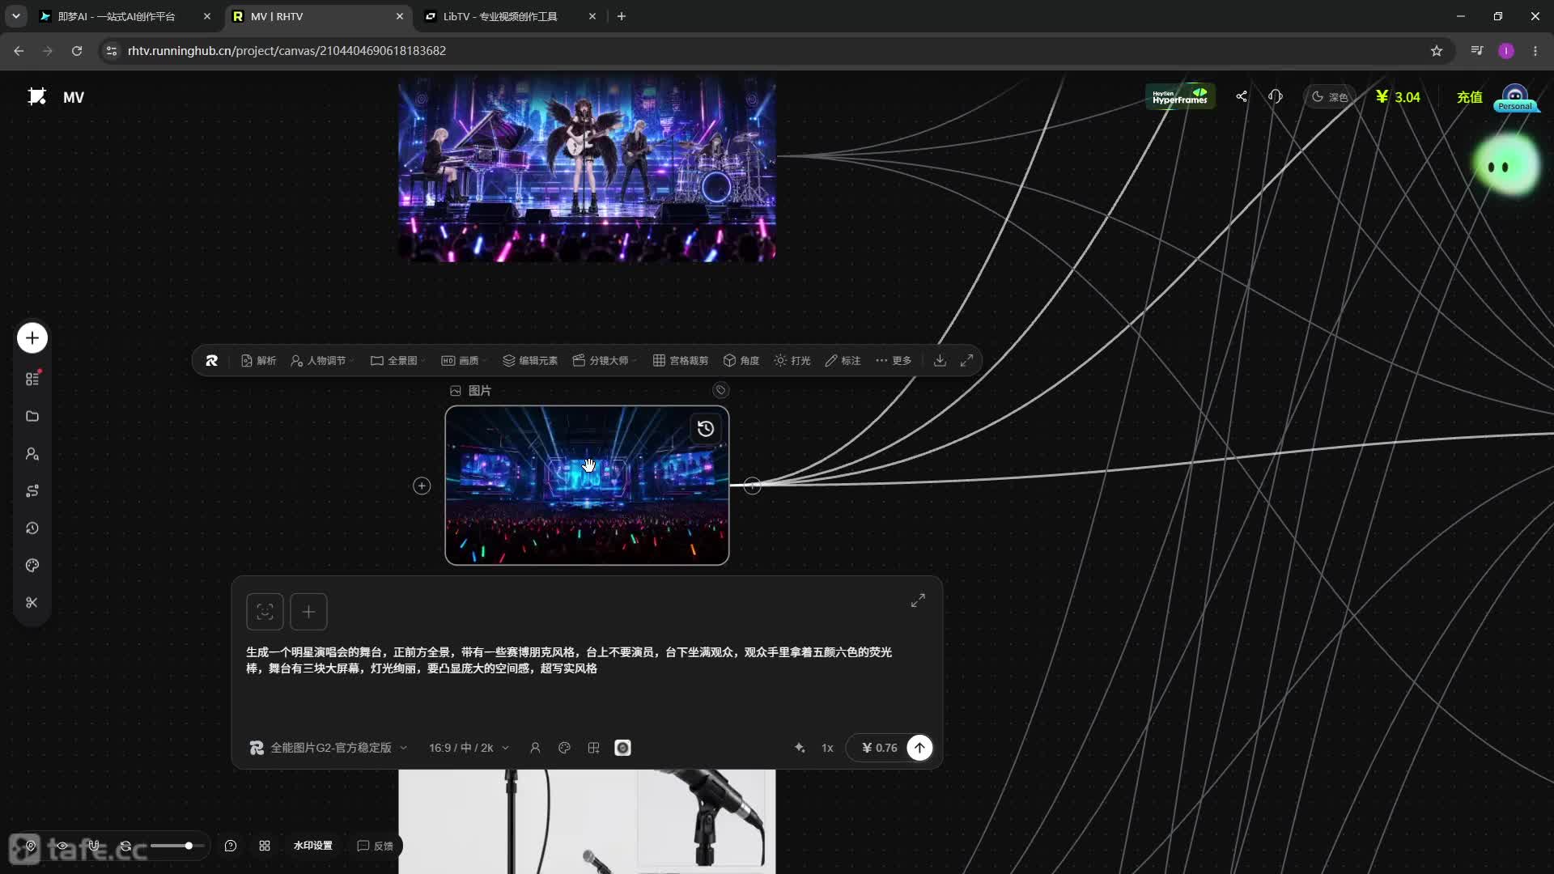The image size is (1554, 874).
Task: Open the history icon in the left sidebar
Action: point(32,528)
